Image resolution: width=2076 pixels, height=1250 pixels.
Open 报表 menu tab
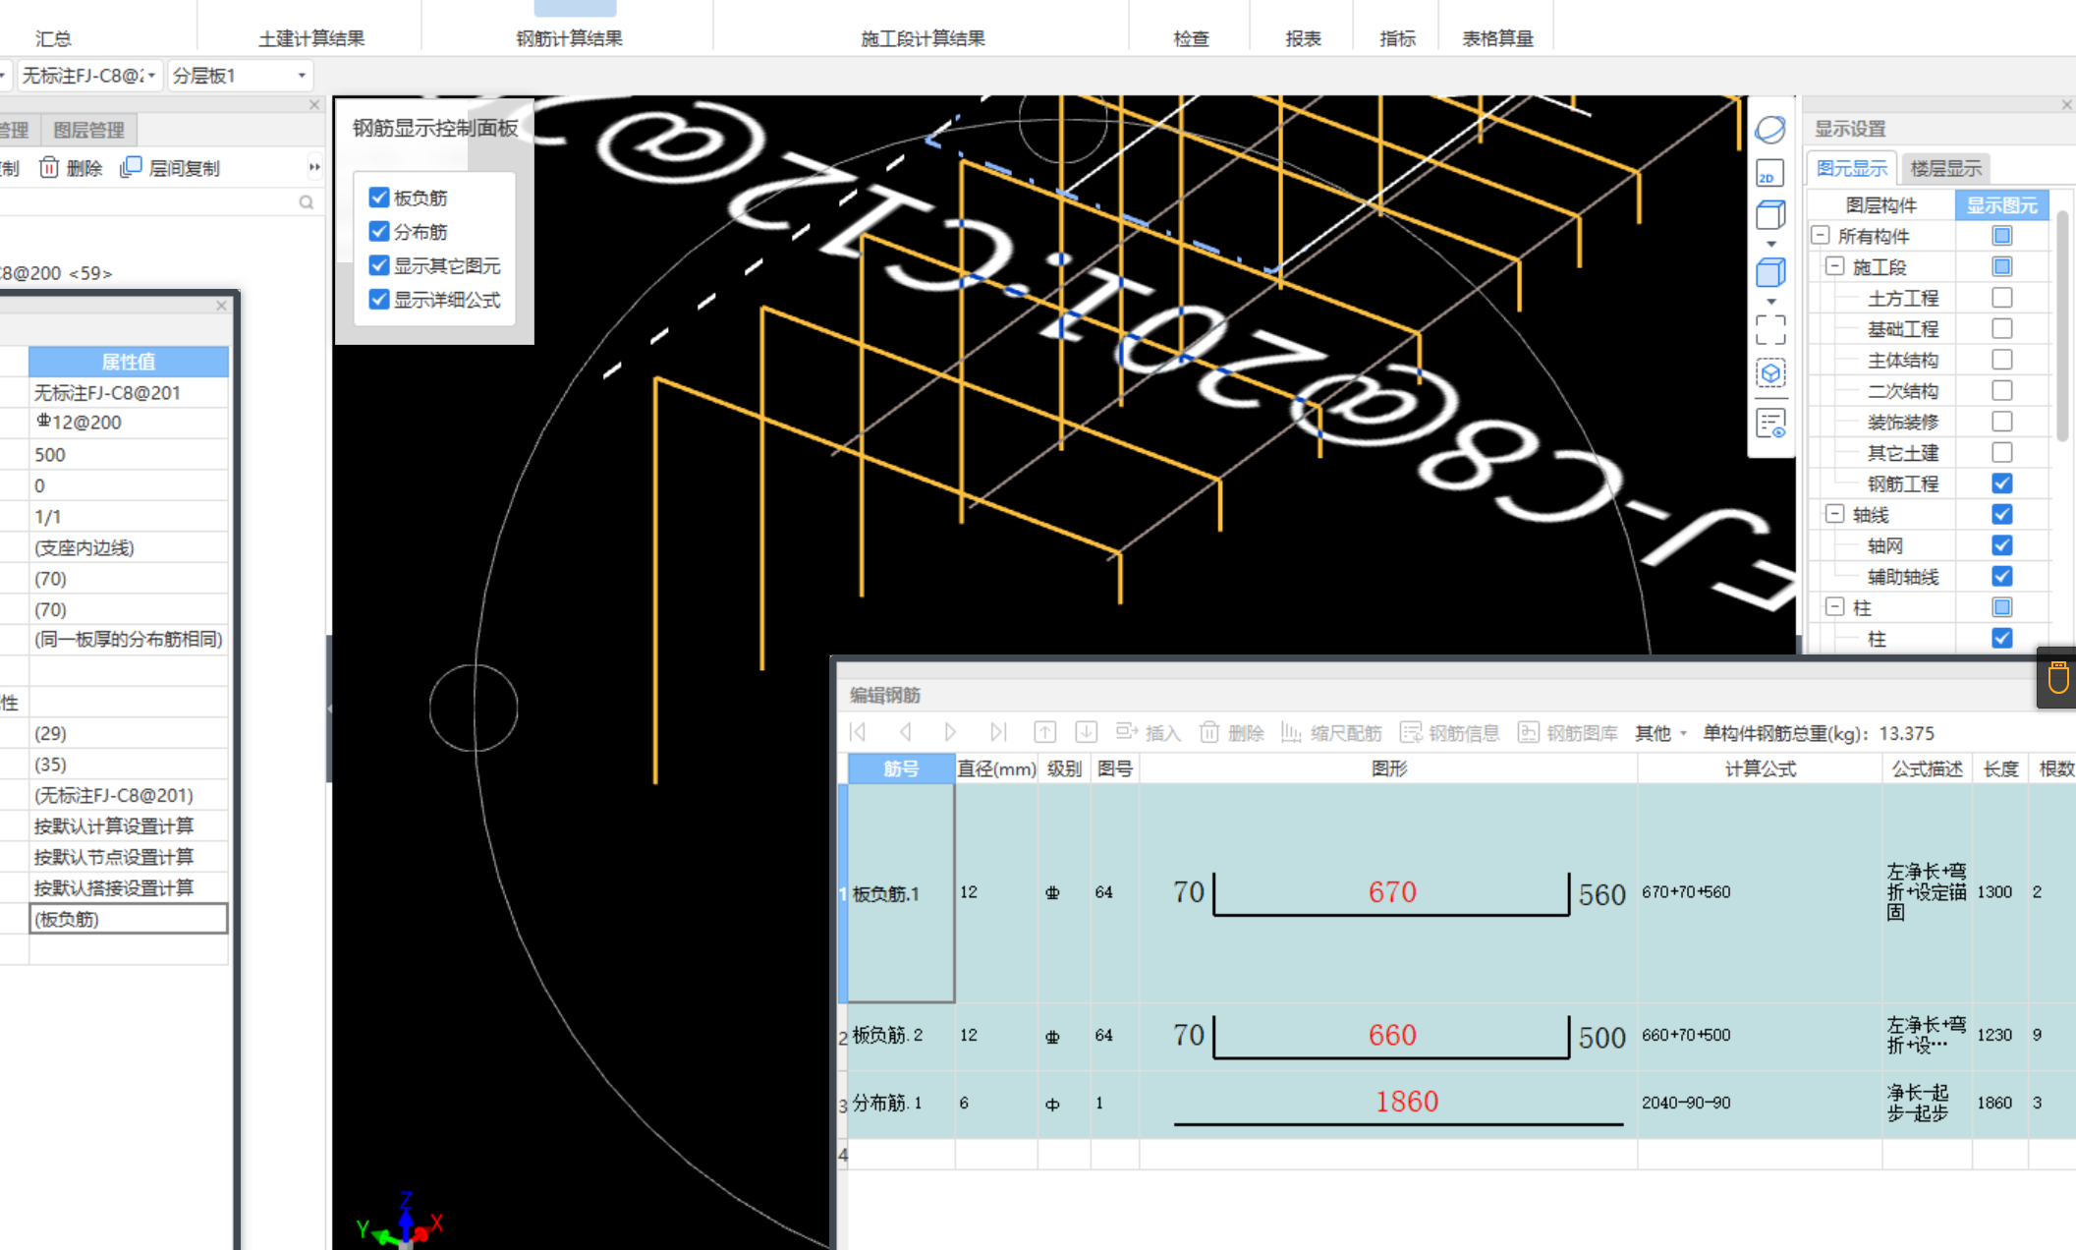pos(1304,38)
